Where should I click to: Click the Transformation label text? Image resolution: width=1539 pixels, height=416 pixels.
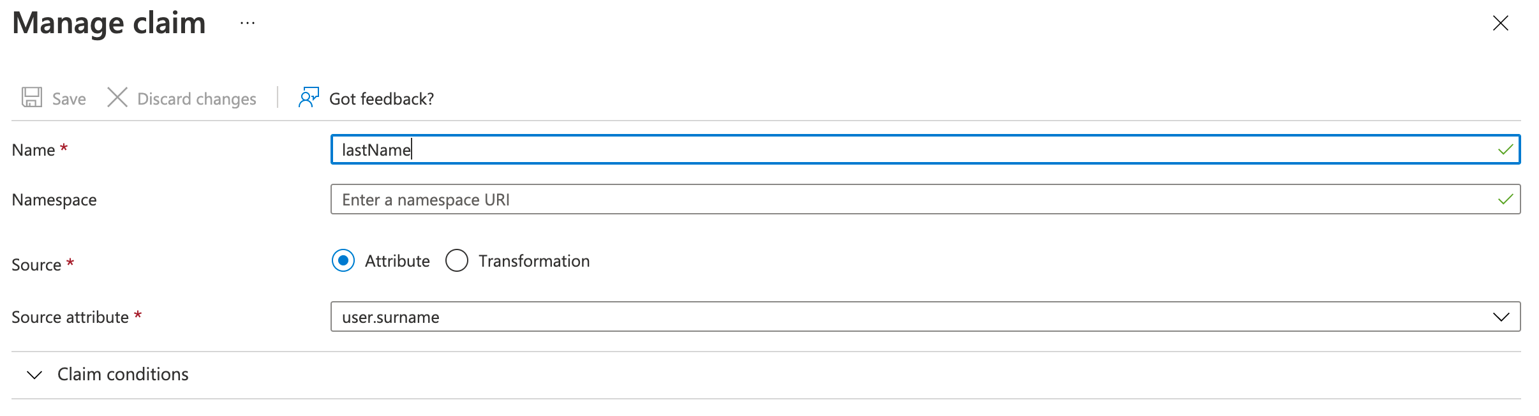point(534,261)
